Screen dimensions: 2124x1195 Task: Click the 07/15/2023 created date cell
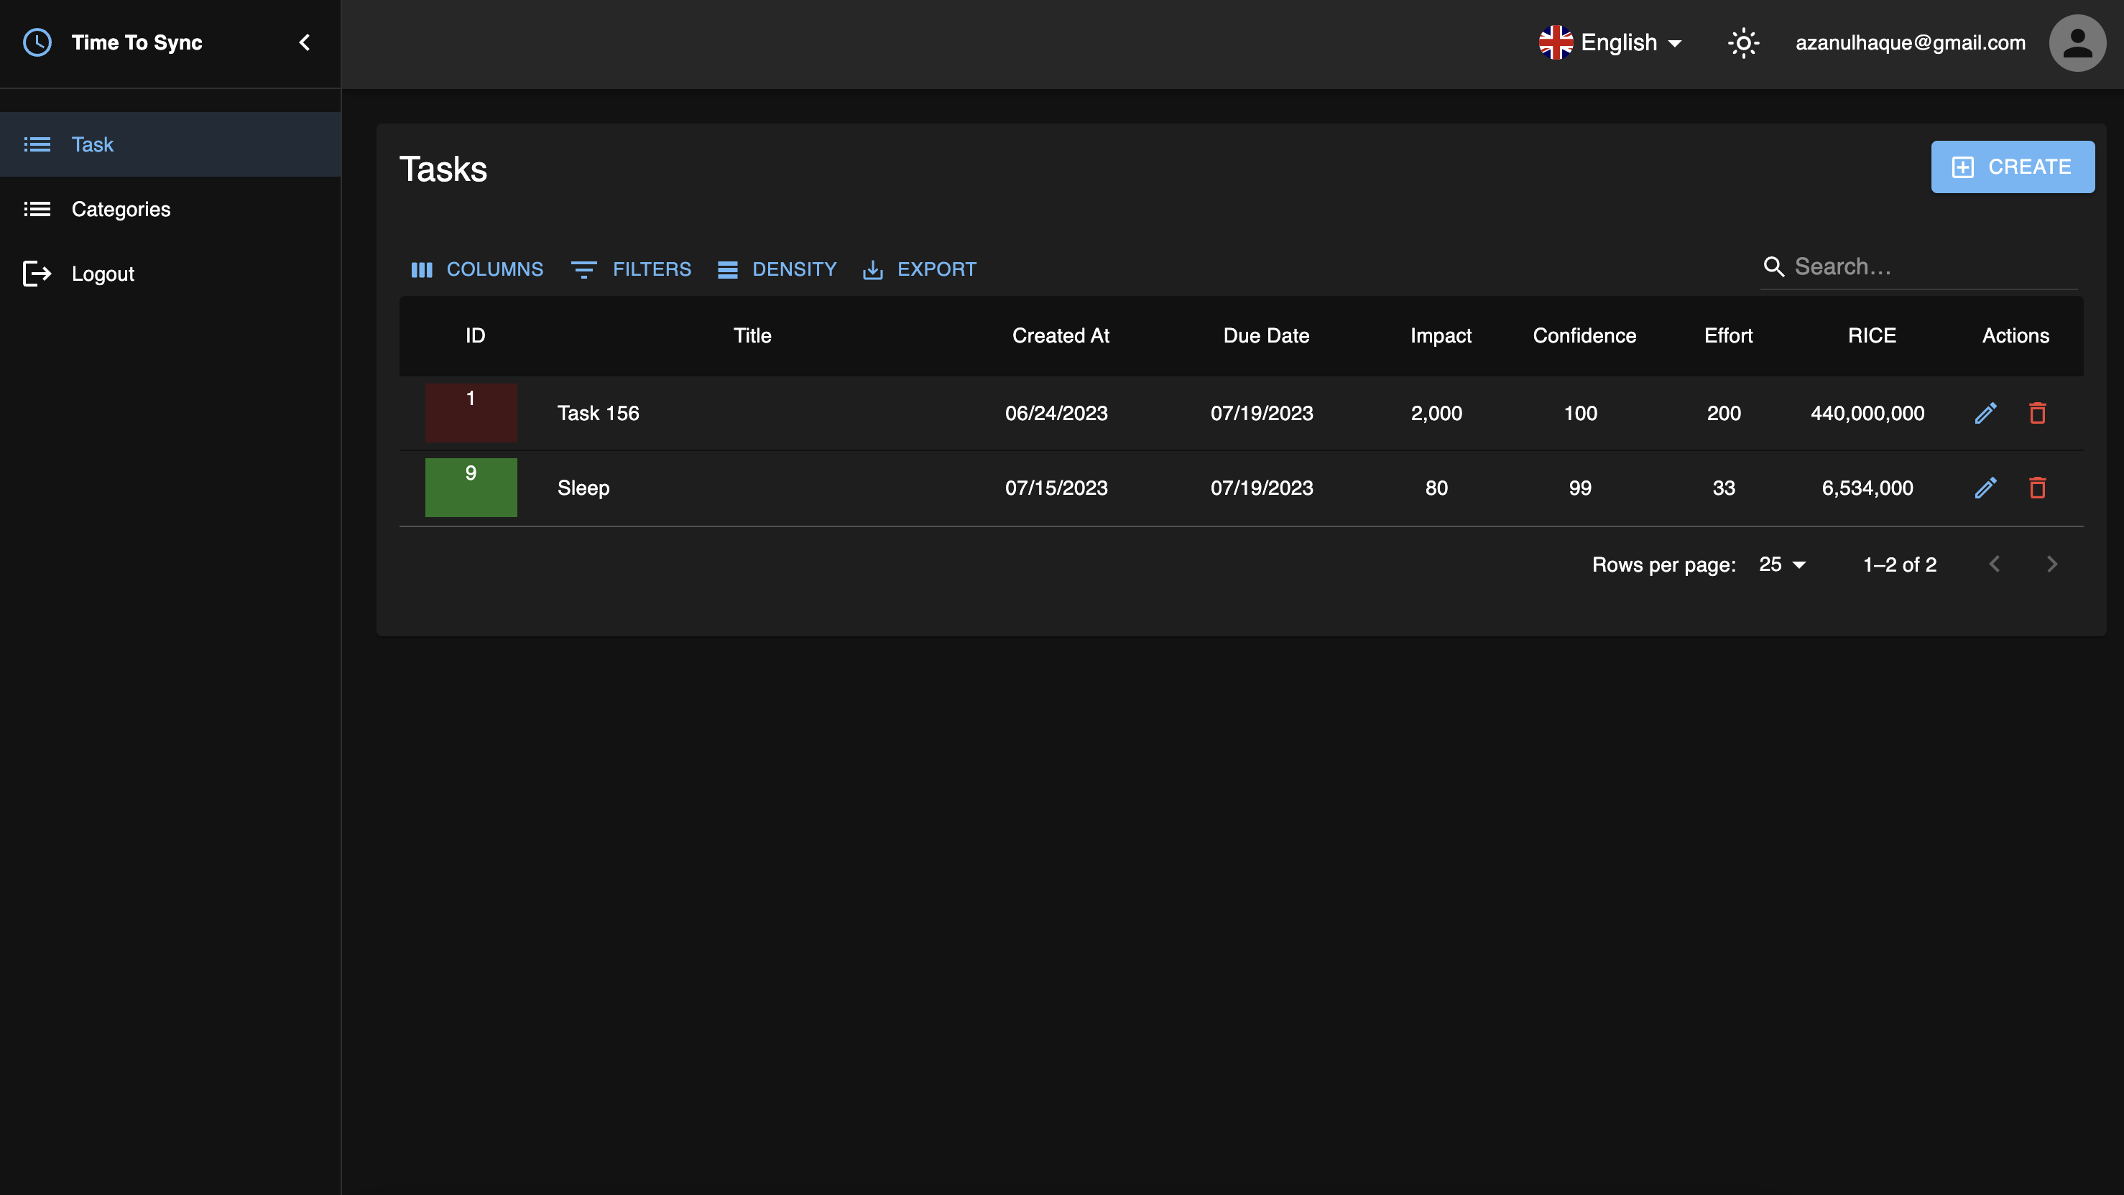click(1056, 489)
